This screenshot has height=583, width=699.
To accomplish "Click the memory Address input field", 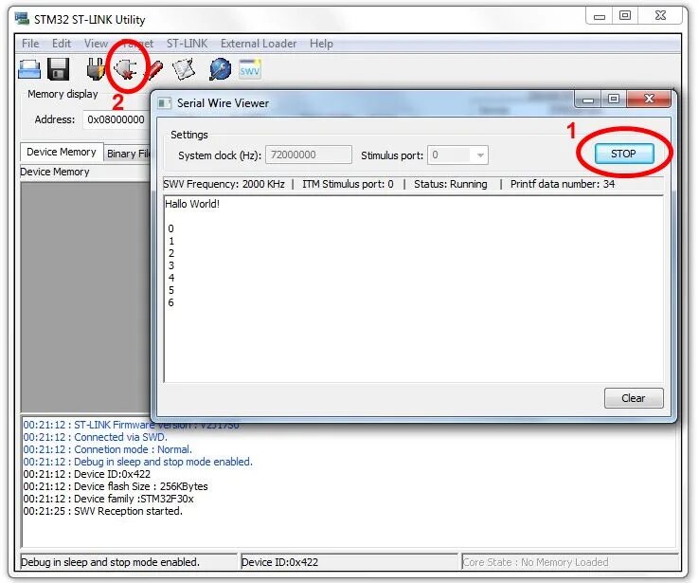I will click(116, 119).
